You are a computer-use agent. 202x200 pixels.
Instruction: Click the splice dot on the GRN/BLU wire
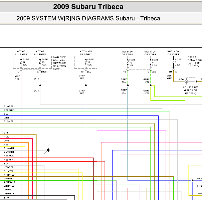click(x=128, y=85)
